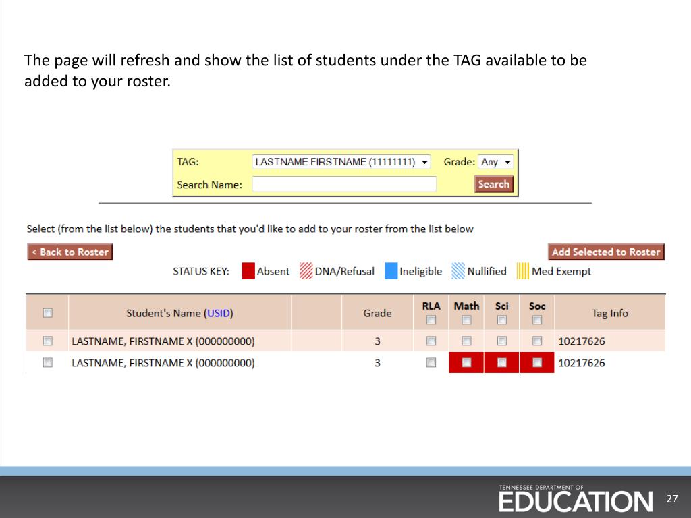Click the "Nullified" legend label
691x518 pixels.
coord(487,271)
